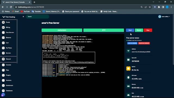The width and height of the screenshot is (174, 98).
Task: Stop the server with the red Stop button
Action: [x=148, y=30]
